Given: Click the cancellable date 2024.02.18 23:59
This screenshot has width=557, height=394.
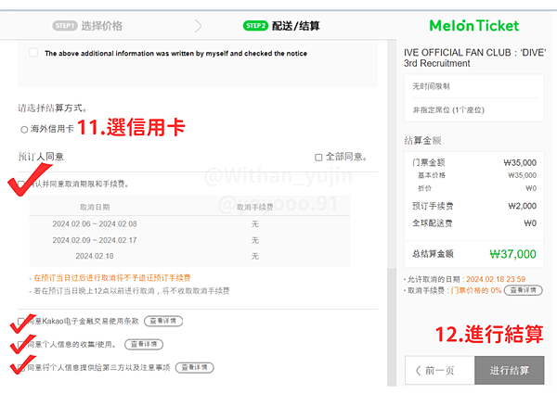Looking at the screenshot, I should click(x=496, y=279).
